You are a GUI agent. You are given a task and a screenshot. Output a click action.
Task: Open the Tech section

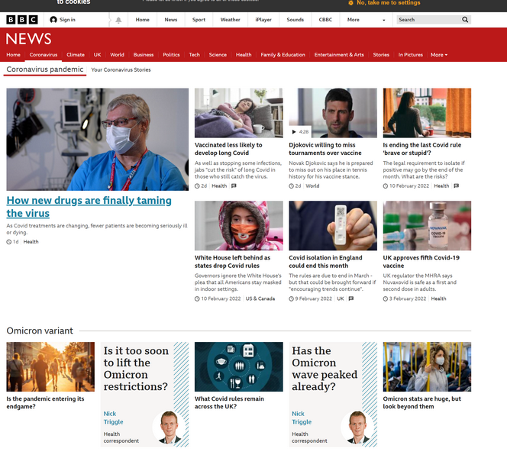(195, 55)
